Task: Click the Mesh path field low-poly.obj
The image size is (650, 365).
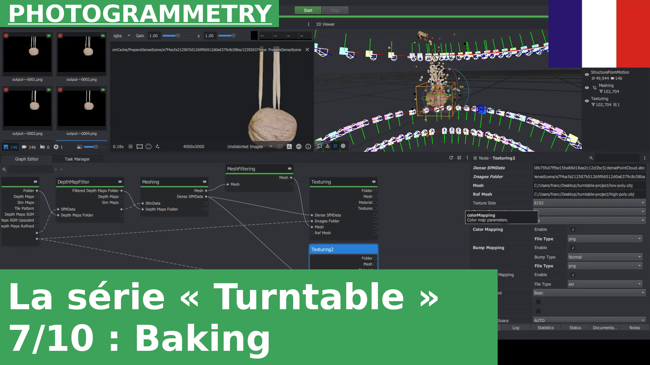Action: (589, 186)
